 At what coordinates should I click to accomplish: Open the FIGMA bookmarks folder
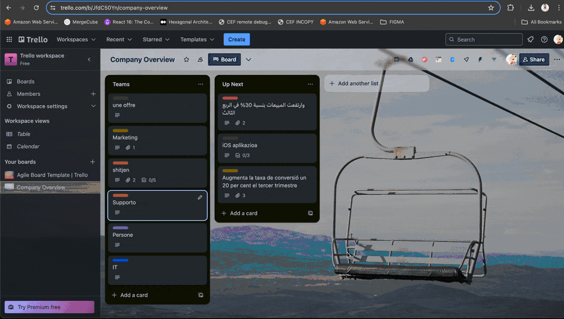click(x=392, y=22)
